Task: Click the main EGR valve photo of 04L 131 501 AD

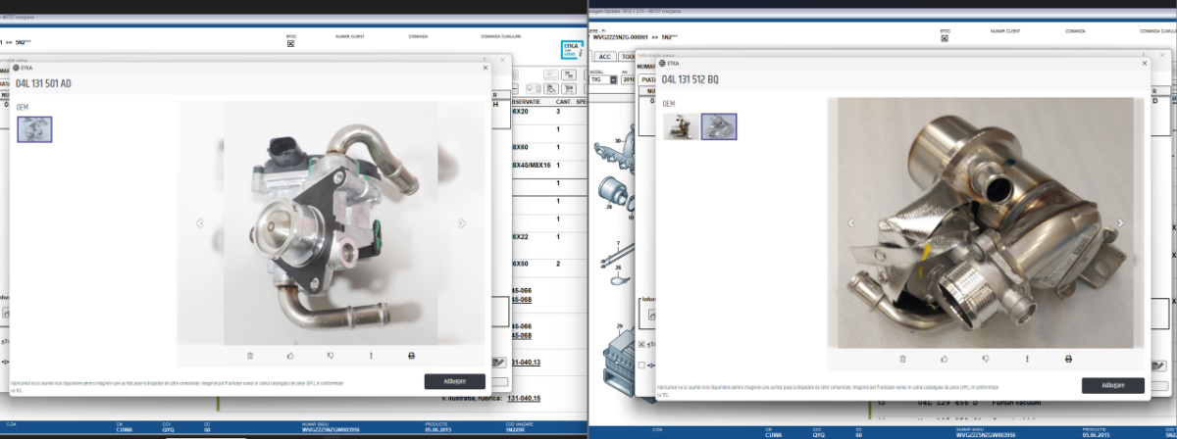Action: pyautogui.click(x=331, y=222)
